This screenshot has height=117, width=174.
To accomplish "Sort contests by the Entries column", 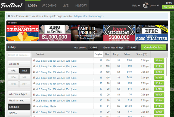I will pyautogui.click(x=98, y=54).
